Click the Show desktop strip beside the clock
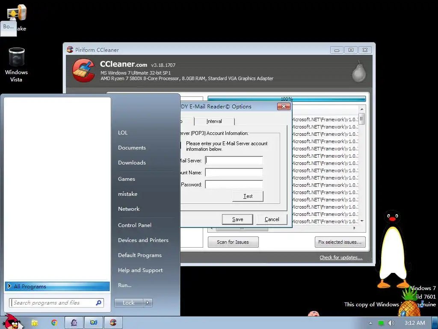This screenshot has height=329, width=438. [435, 323]
